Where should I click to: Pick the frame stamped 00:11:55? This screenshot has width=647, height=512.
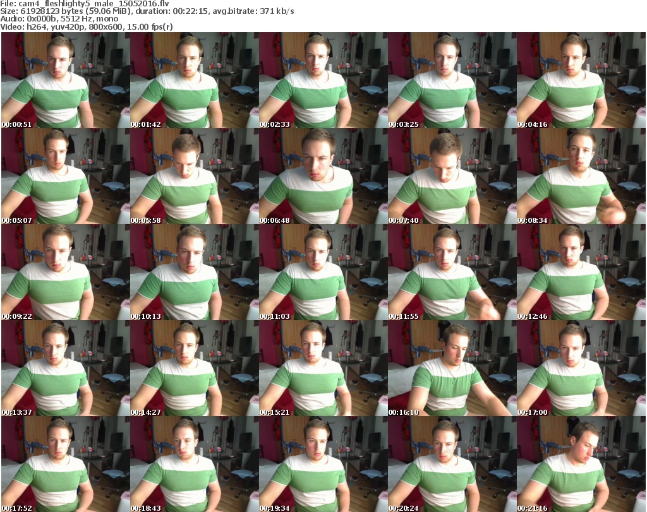[x=452, y=273]
